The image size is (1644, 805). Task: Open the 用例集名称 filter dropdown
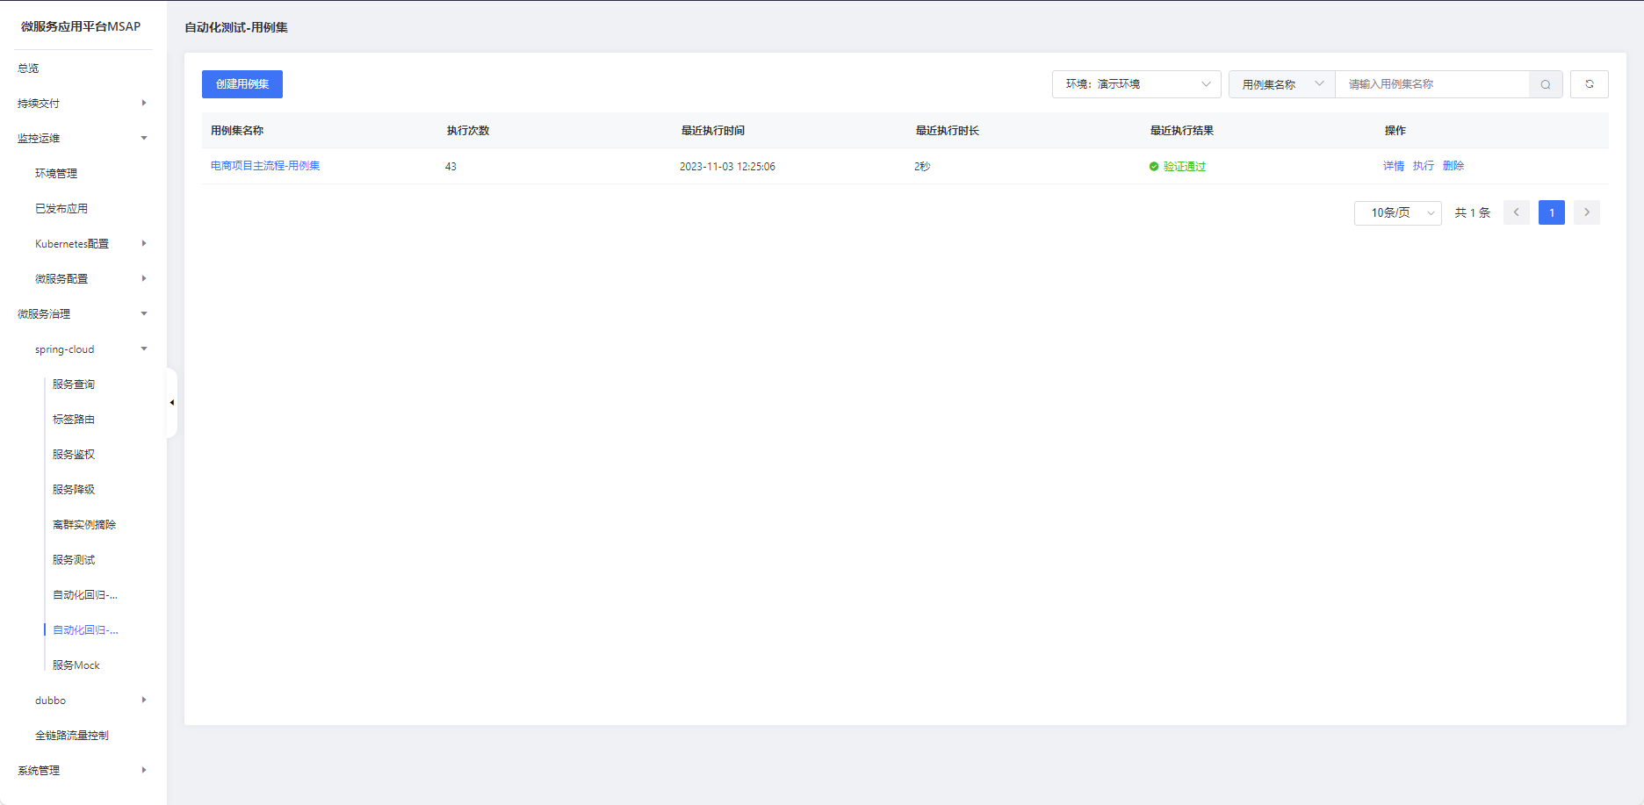click(1281, 84)
